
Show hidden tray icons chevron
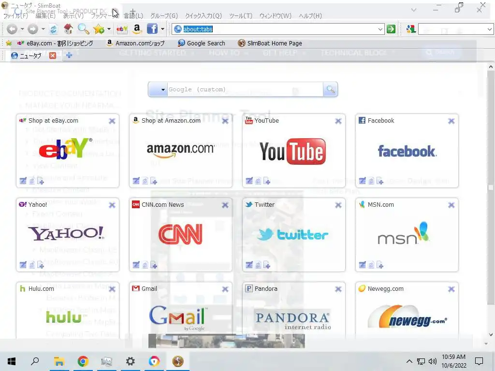pyautogui.click(x=409, y=361)
